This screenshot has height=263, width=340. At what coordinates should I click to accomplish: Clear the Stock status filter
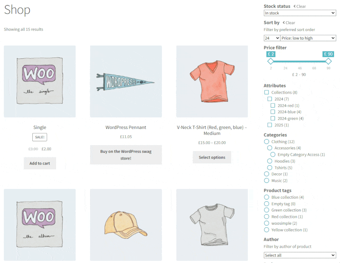pyautogui.click(x=300, y=6)
